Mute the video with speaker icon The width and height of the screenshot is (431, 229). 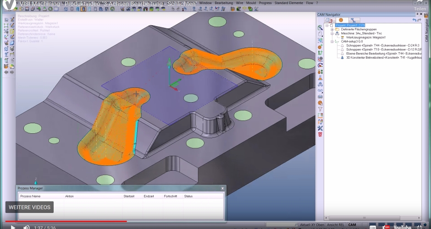tap(27, 227)
